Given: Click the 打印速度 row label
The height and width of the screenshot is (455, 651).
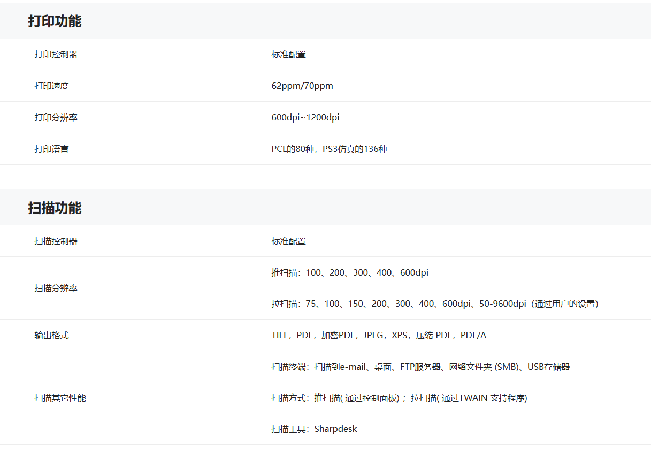Looking at the screenshot, I should (x=51, y=86).
